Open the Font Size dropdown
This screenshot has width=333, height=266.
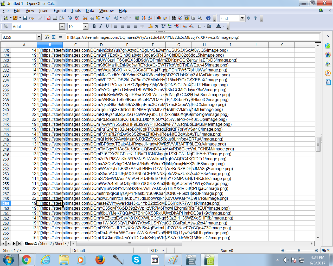[86, 26]
